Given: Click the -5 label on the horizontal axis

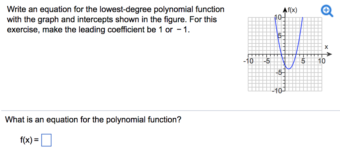Looking at the screenshot, I should pyautogui.click(x=267, y=61).
